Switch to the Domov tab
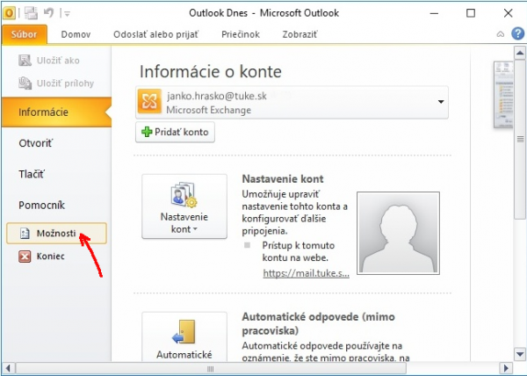The width and height of the screenshot is (527, 376). pos(76,34)
